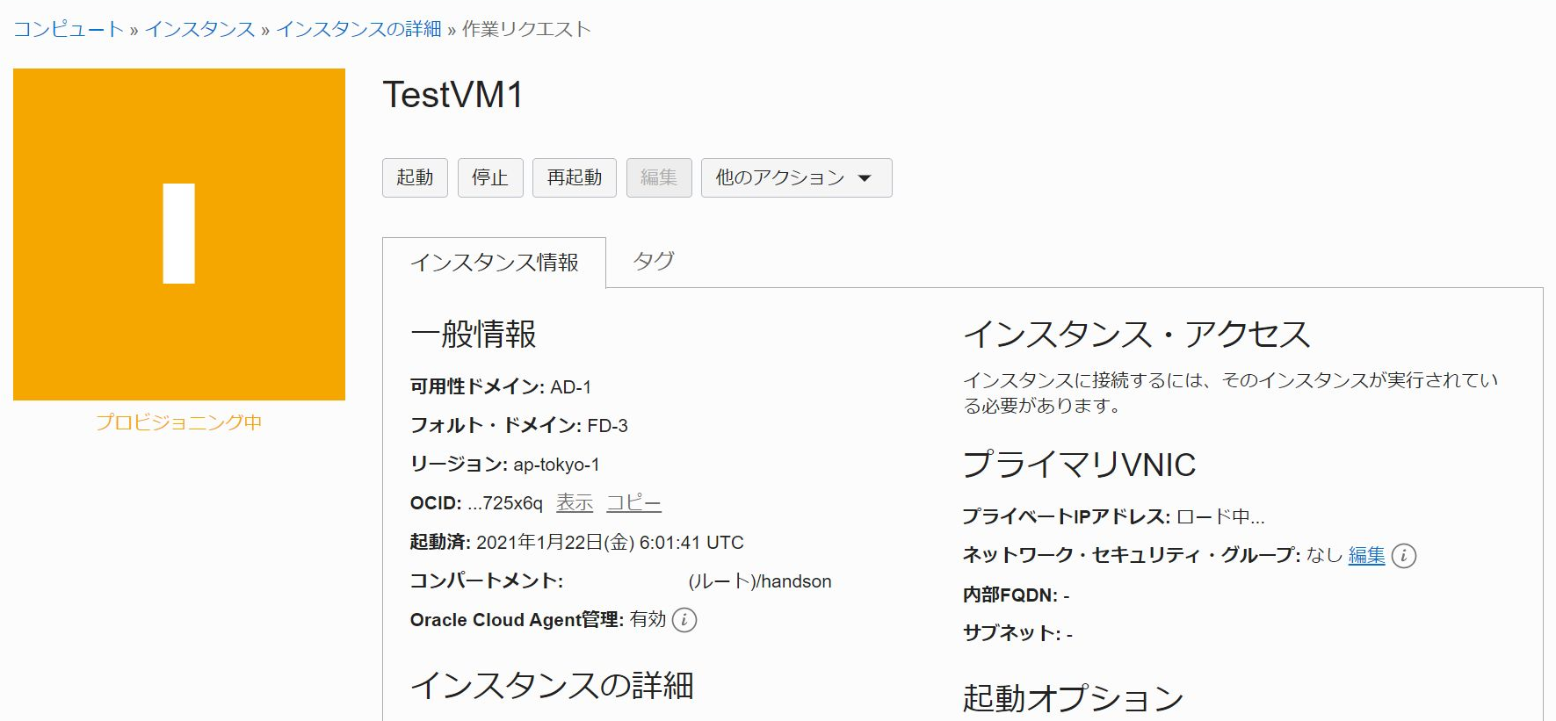1556x721 pixels.
Task: Click the greyed-out 編集 button beside 再起動
Action: (x=658, y=178)
